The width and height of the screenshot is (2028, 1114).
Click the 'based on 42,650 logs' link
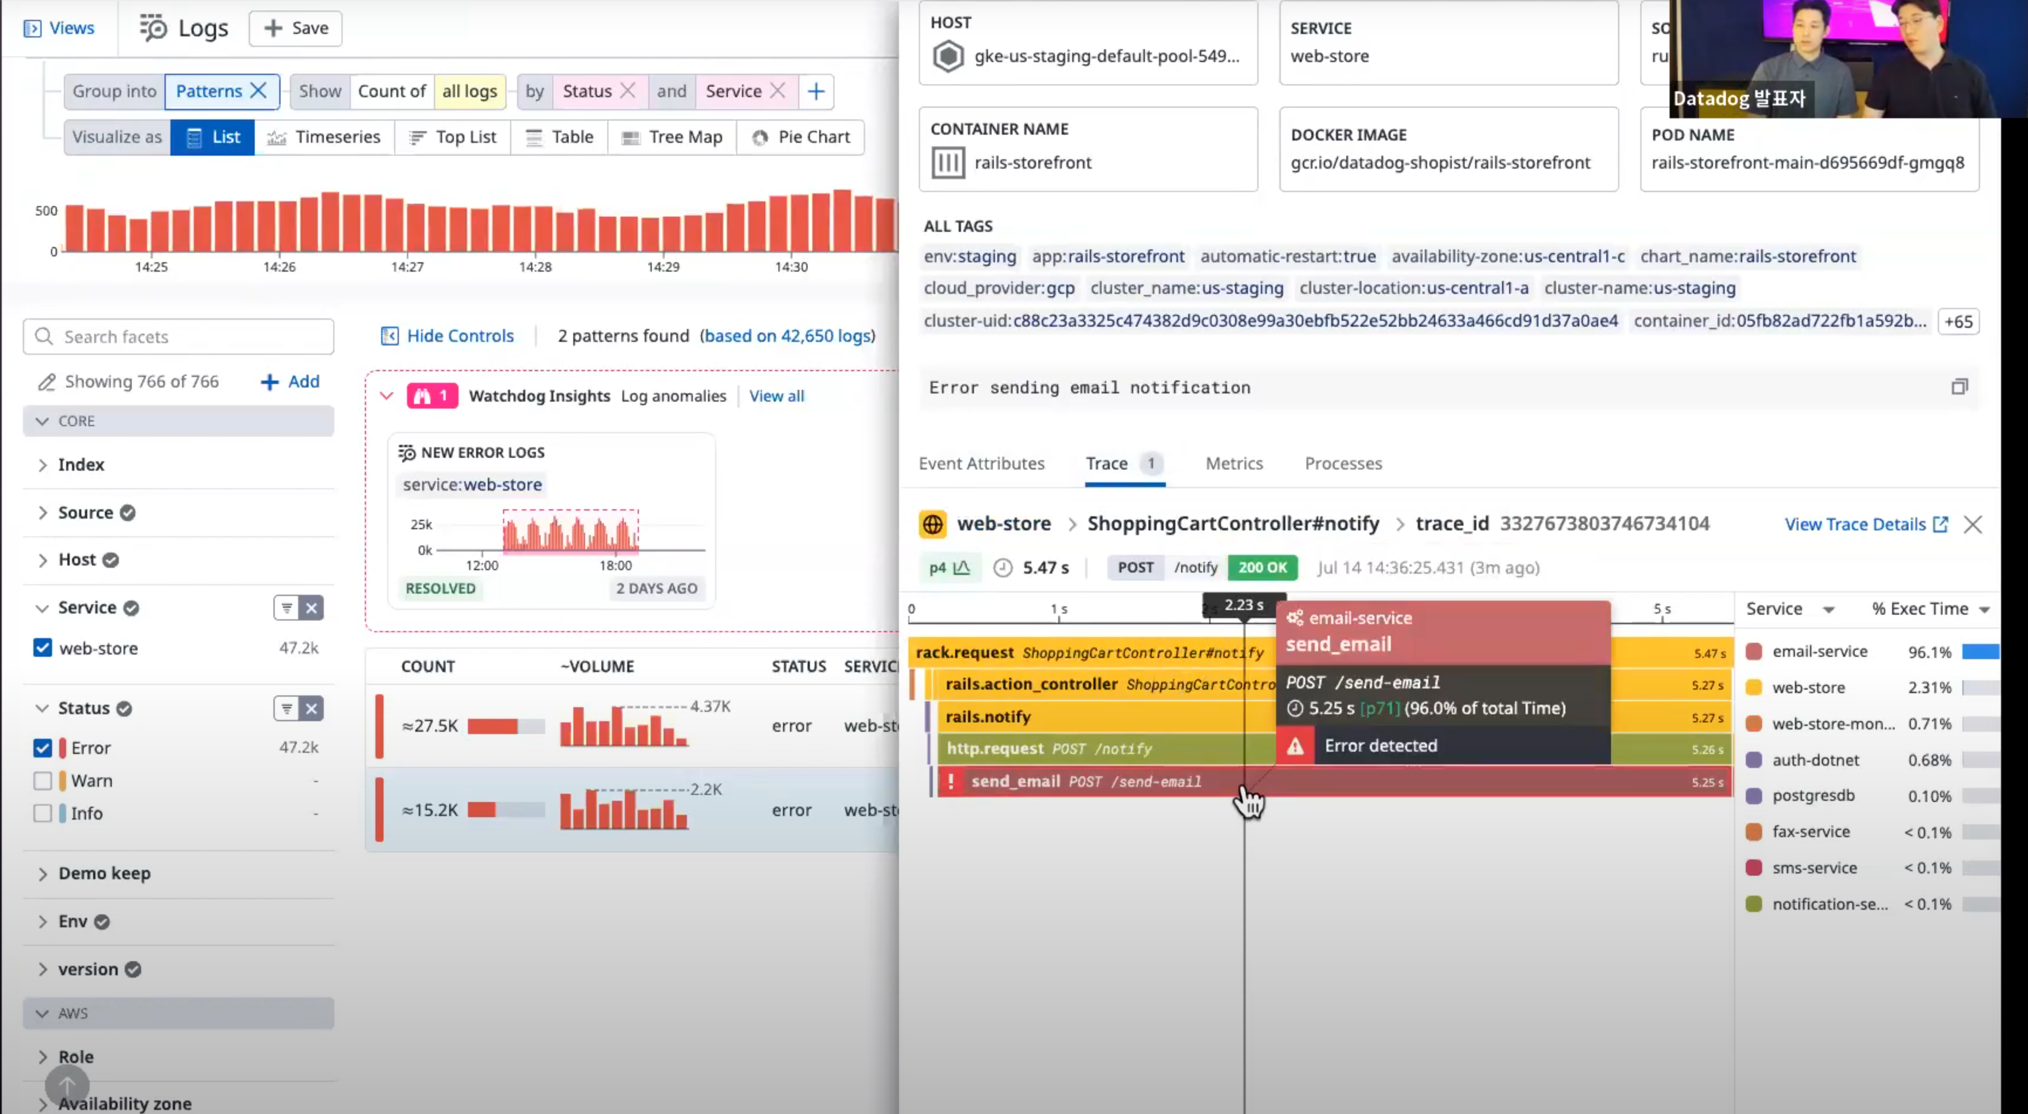[787, 336]
